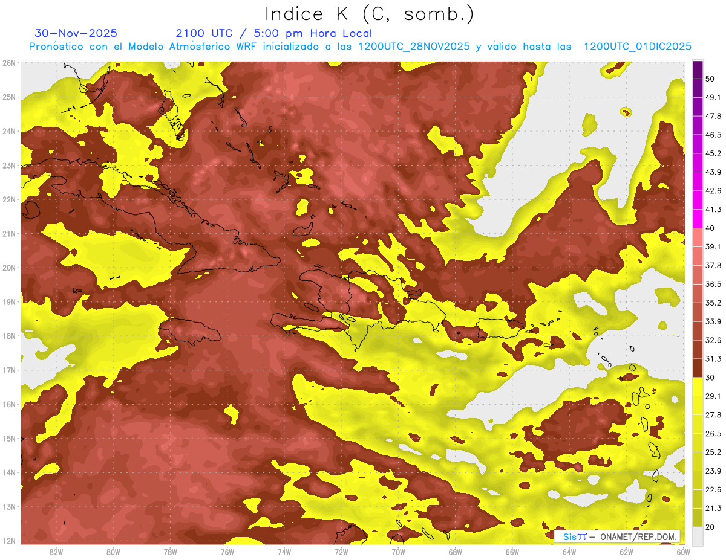Select the latitude label "13N"

[9, 507]
